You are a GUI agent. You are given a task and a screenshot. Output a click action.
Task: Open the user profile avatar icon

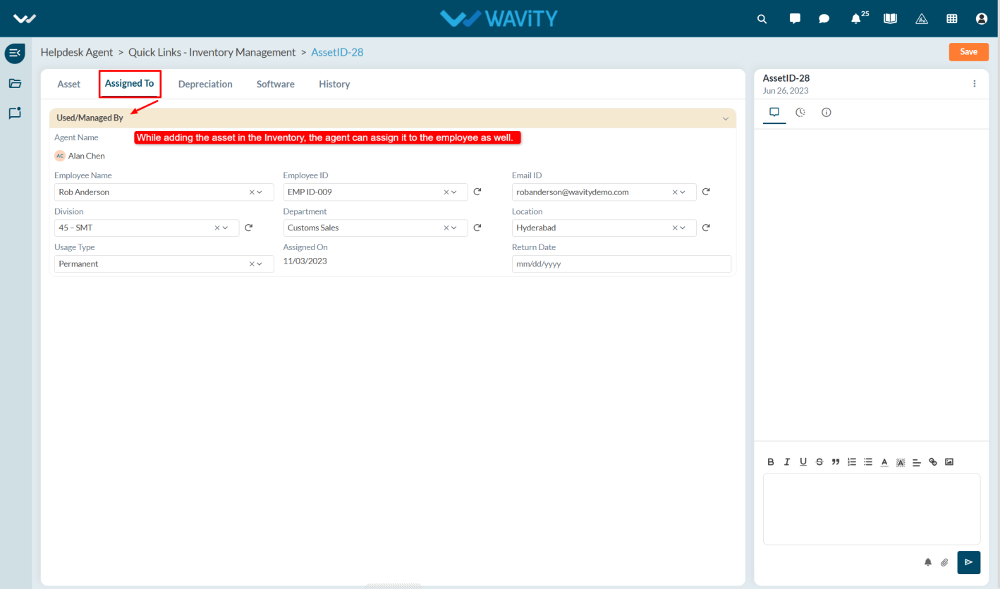click(x=982, y=19)
